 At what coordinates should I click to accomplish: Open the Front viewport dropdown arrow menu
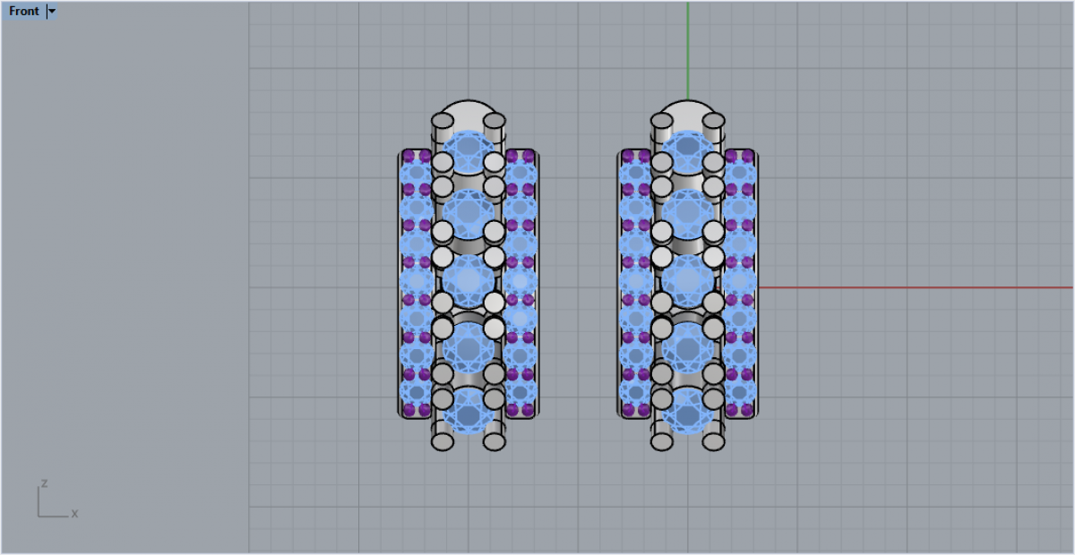pyautogui.click(x=51, y=12)
